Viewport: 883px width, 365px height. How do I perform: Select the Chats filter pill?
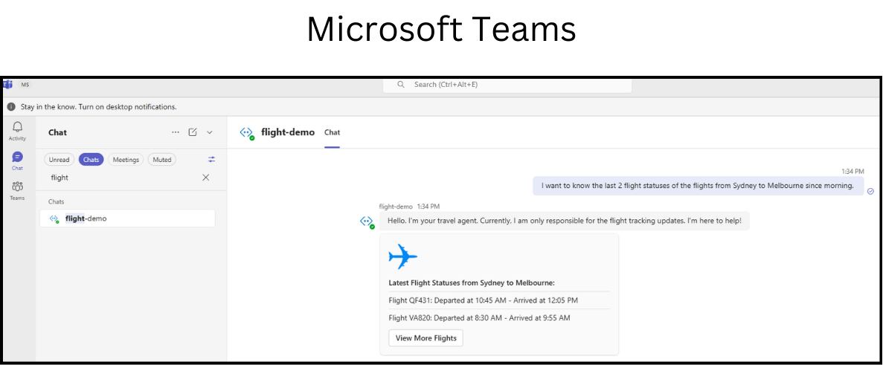91,160
